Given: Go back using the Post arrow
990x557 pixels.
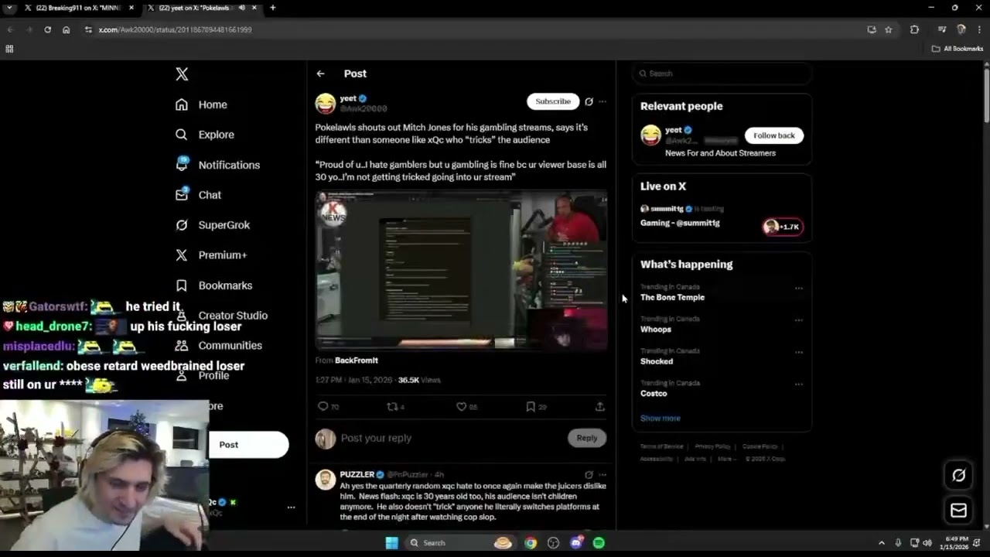Looking at the screenshot, I should (320, 73).
